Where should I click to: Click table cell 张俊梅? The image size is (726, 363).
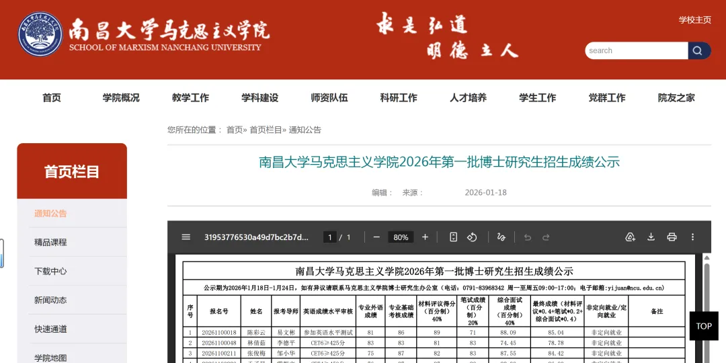(x=256, y=354)
